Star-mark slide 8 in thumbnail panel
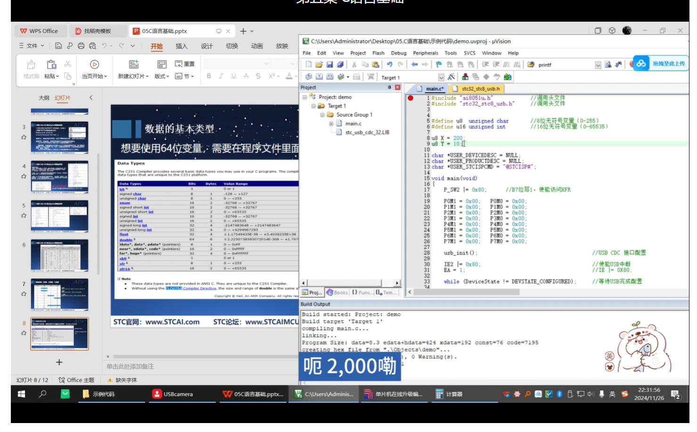This screenshot has width=697, height=432. [24, 333]
